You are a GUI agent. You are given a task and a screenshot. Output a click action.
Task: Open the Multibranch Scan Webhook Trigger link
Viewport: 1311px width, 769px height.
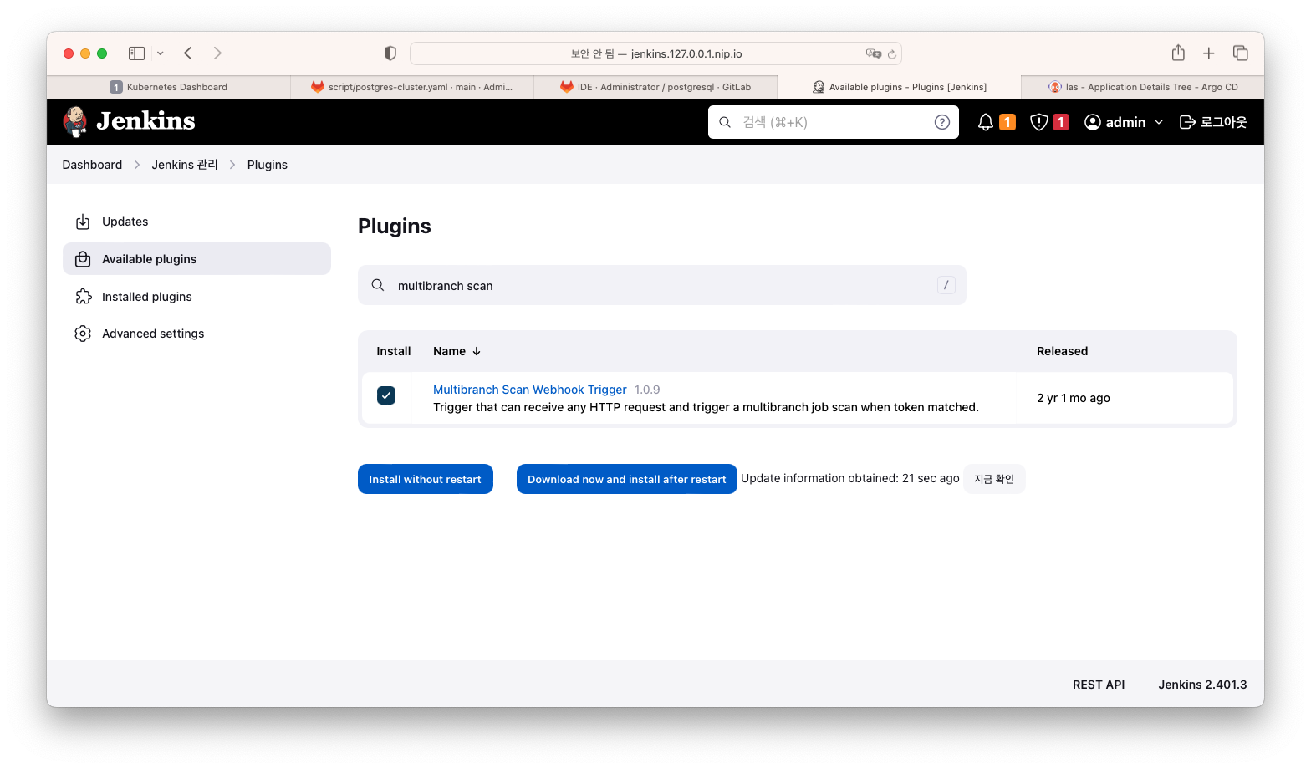pyautogui.click(x=530, y=390)
